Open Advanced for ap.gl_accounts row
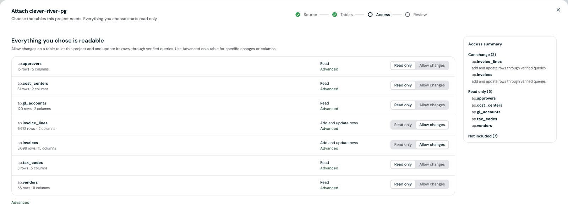The width and height of the screenshot is (568, 209). click(329, 109)
